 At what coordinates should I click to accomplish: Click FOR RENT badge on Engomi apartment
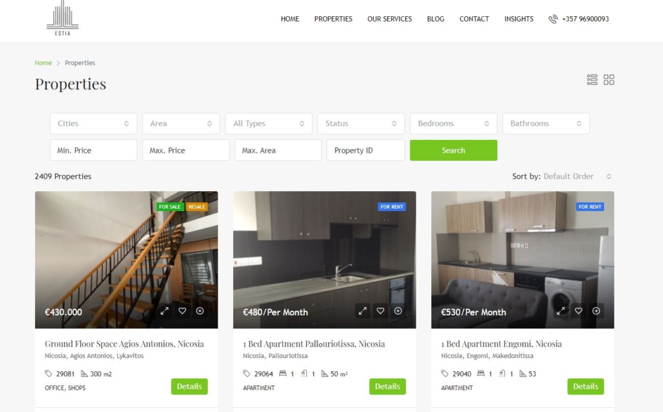tap(590, 207)
